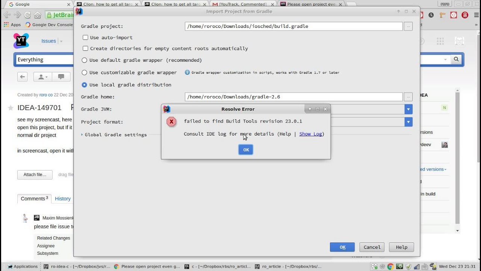Select Use local gradle distribution radio
Viewport: 481px width, 271px height.
84,85
